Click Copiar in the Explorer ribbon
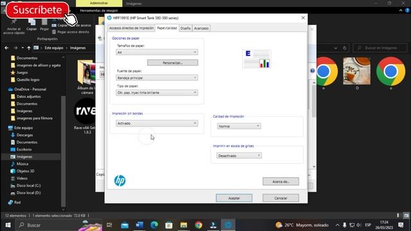The image size is (411, 231). [31, 25]
